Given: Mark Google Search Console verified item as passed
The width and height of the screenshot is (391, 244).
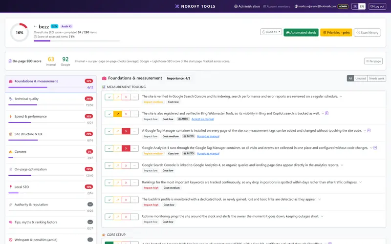Looking at the screenshot, I should point(109,97).
